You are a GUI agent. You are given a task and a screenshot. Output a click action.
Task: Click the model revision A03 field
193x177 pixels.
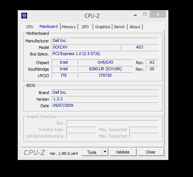click(140, 47)
